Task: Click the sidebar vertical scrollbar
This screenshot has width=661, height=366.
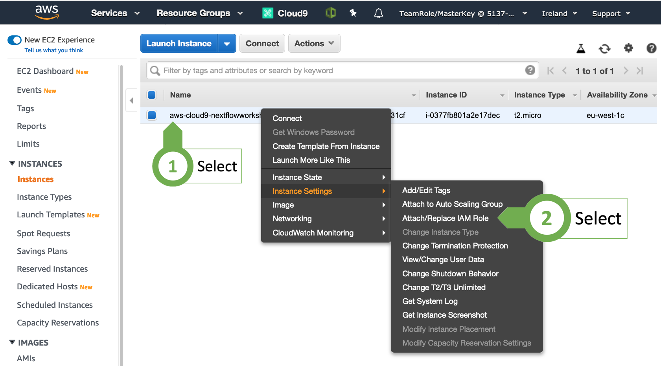Action: click(x=121, y=215)
